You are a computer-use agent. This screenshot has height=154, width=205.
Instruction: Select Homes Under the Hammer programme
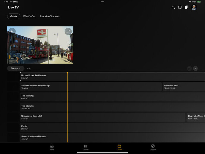112,77
